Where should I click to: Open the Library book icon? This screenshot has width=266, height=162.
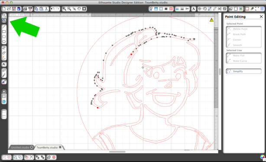[x=4, y=97]
